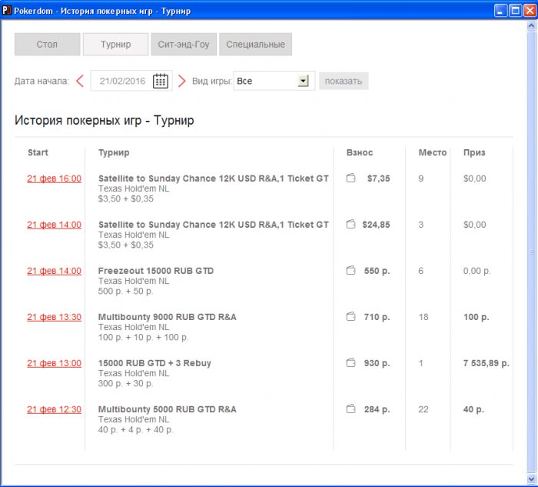Image resolution: width=538 pixels, height=487 pixels.
Task: Click the Взнос column header
Action: (x=359, y=152)
